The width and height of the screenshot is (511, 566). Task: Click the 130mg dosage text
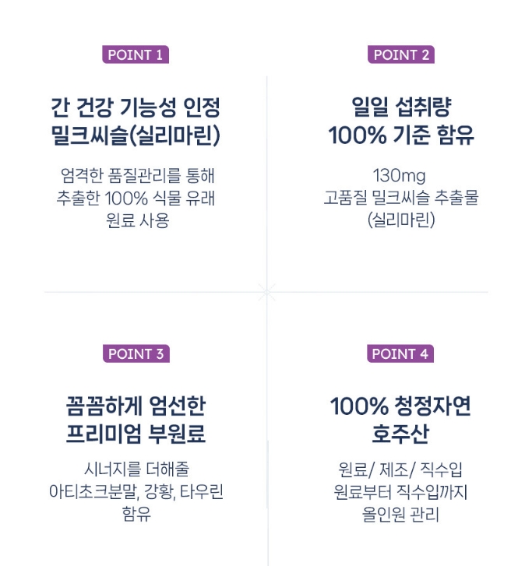[x=399, y=176]
